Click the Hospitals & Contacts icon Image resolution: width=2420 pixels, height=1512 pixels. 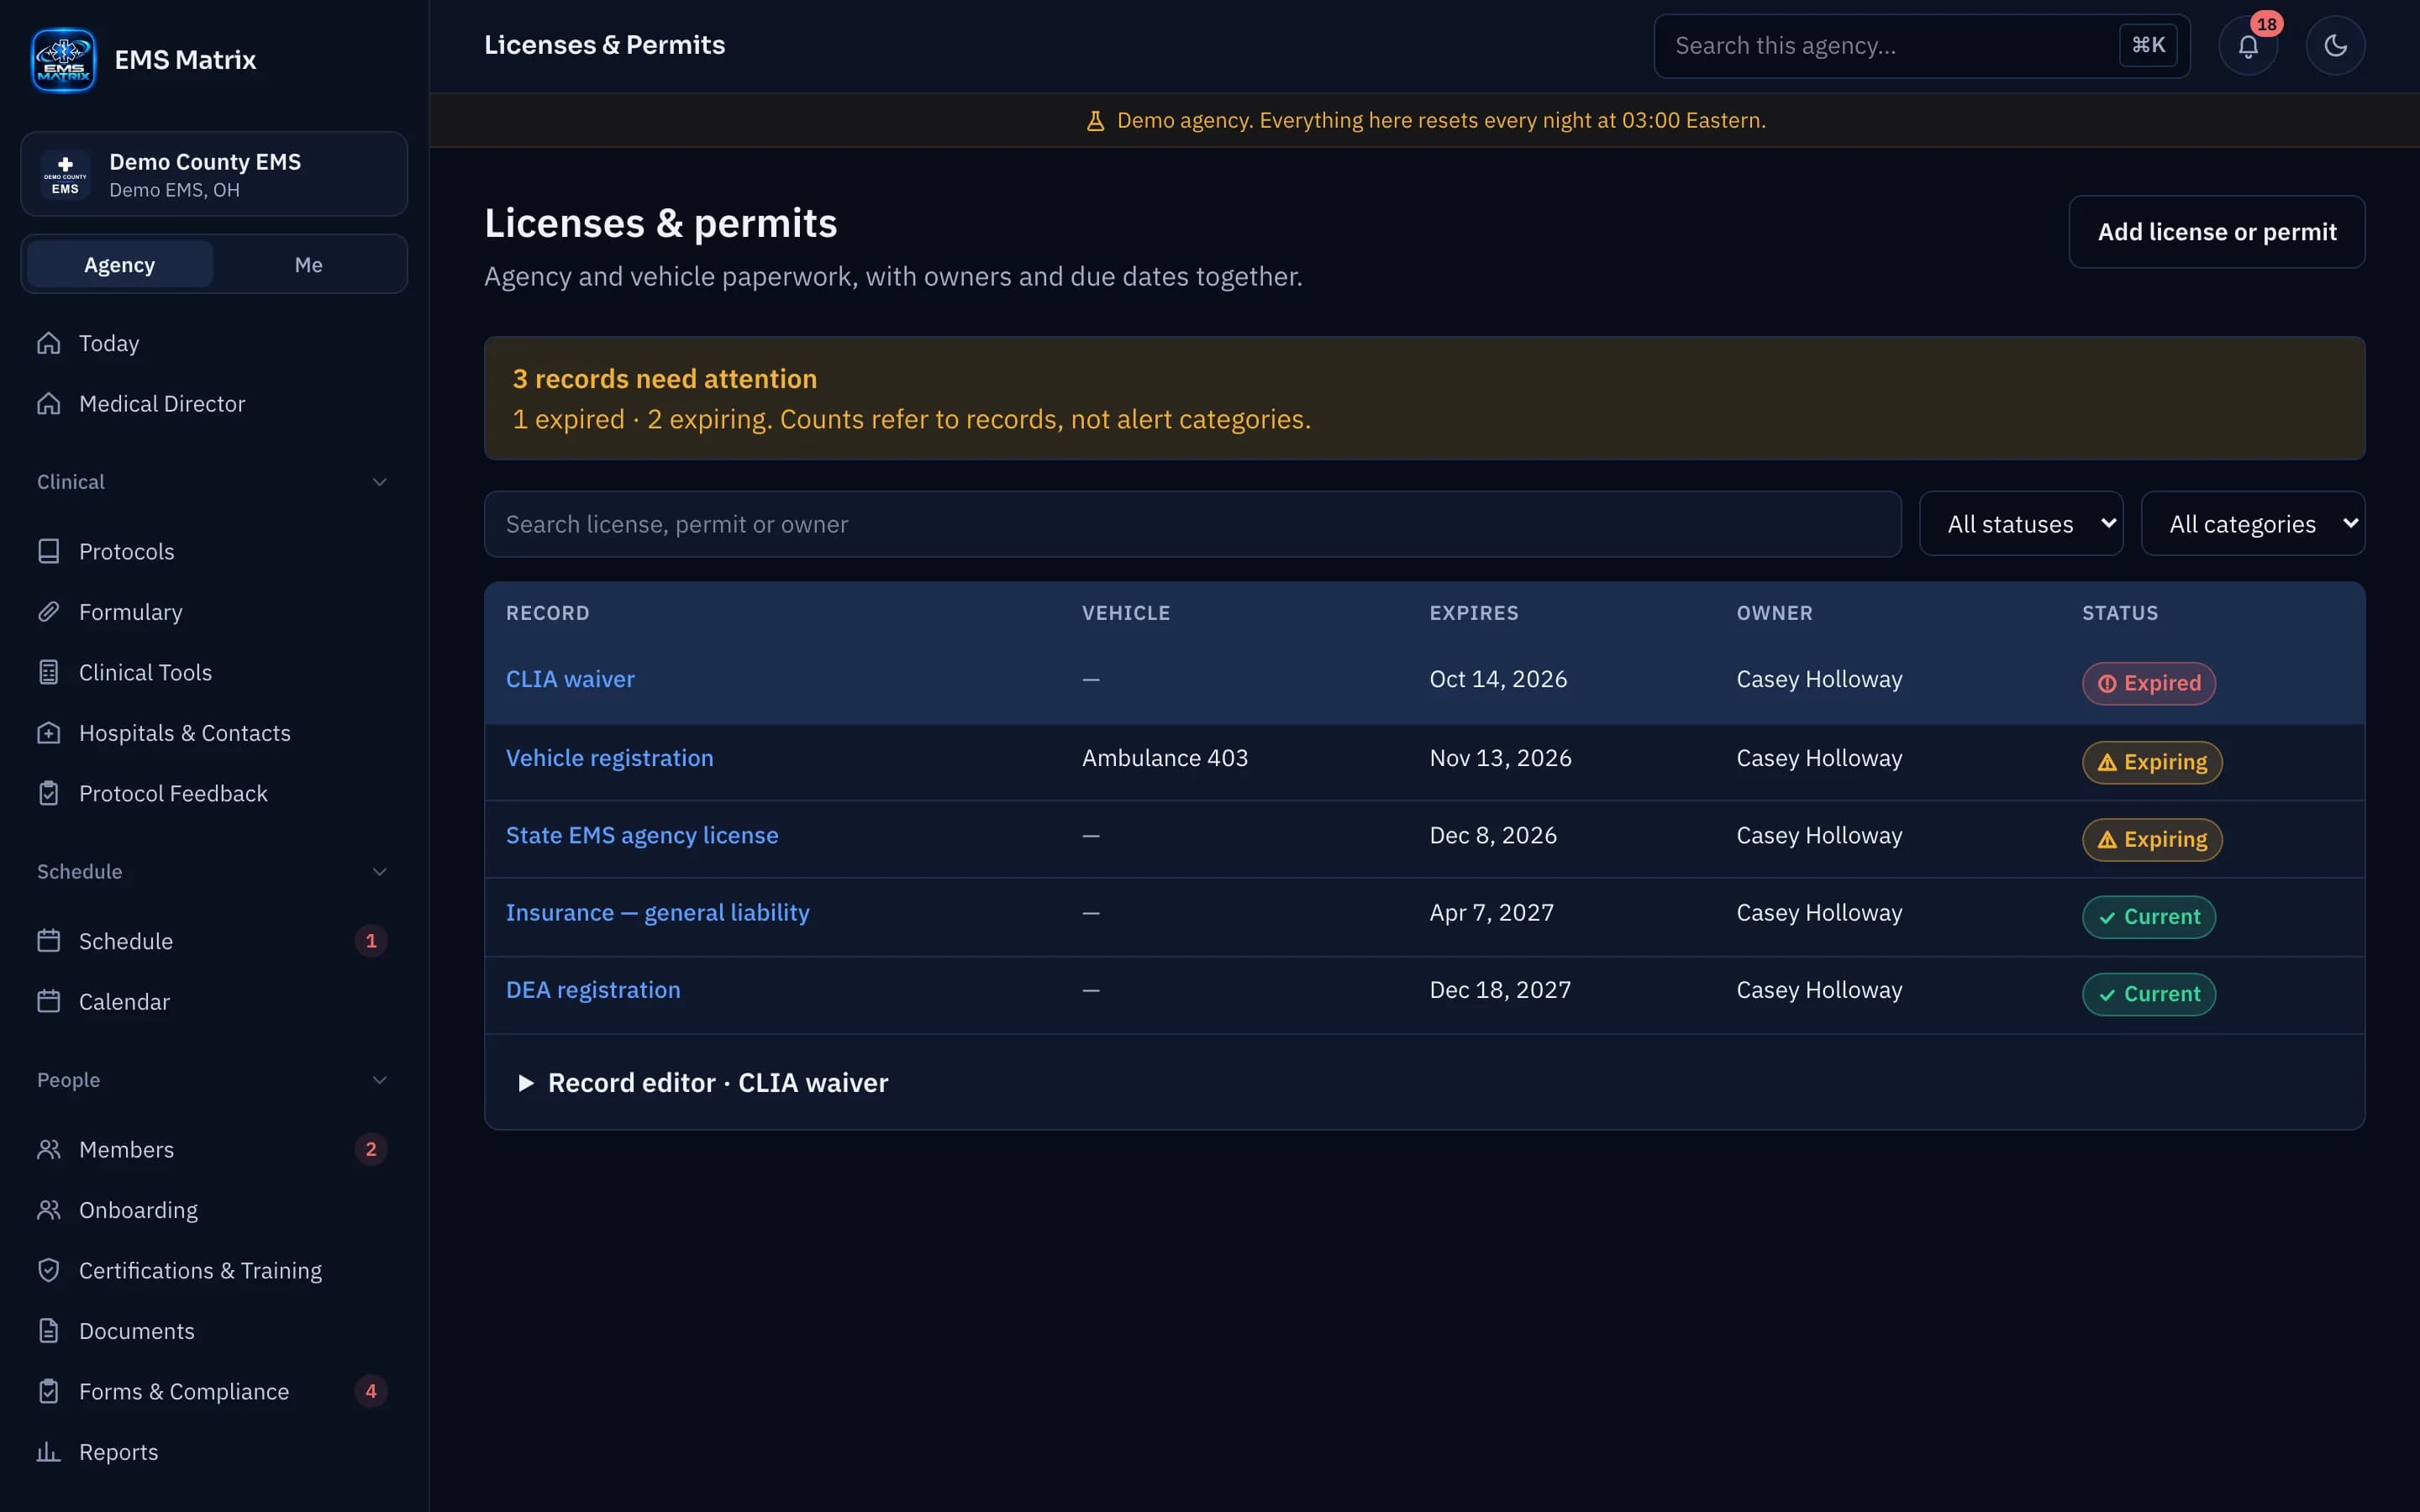click(x=49, y=733)
